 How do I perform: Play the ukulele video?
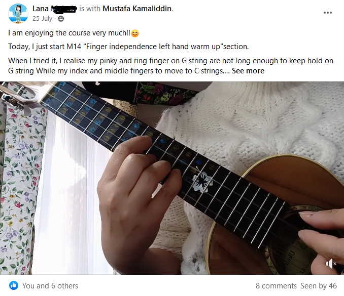click(x=172, y=178)
